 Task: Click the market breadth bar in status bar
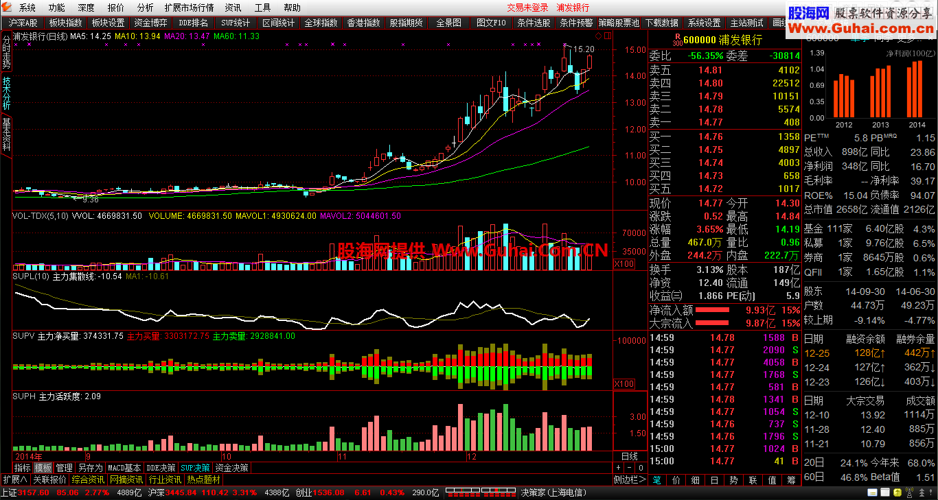tap(480, 492)
